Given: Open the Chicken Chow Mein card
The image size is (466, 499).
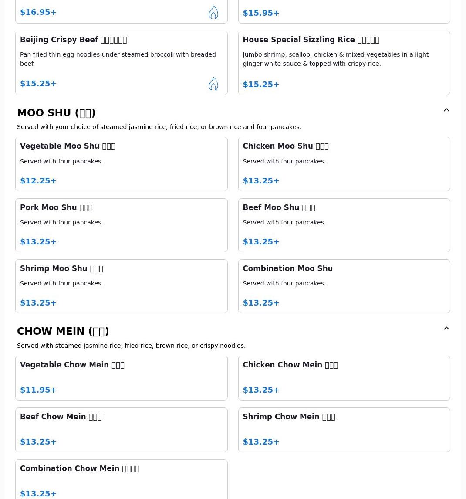Looking at the screenshot, I should click(344, 377).
